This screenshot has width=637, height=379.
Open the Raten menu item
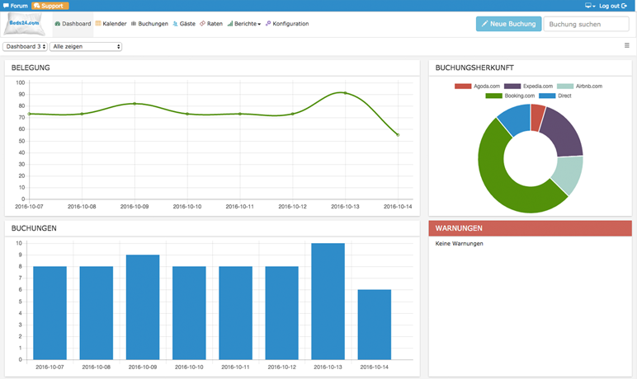tap(211, 24)
